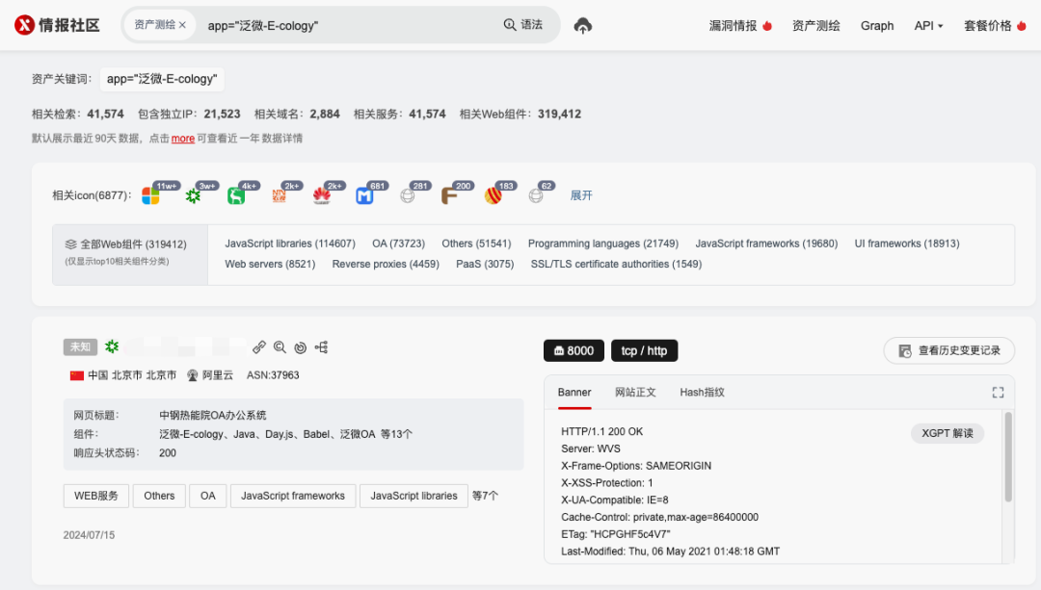Screen dimensions: 1041x590
Task: Select the orange NN icon with 2k+ badge
Action: (279, 196)
